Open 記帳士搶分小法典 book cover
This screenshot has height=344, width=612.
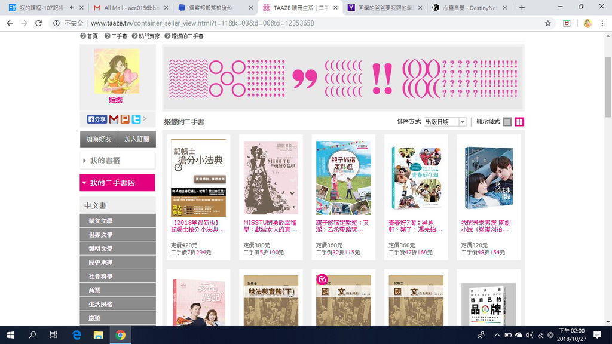click(x=198, y=177)
